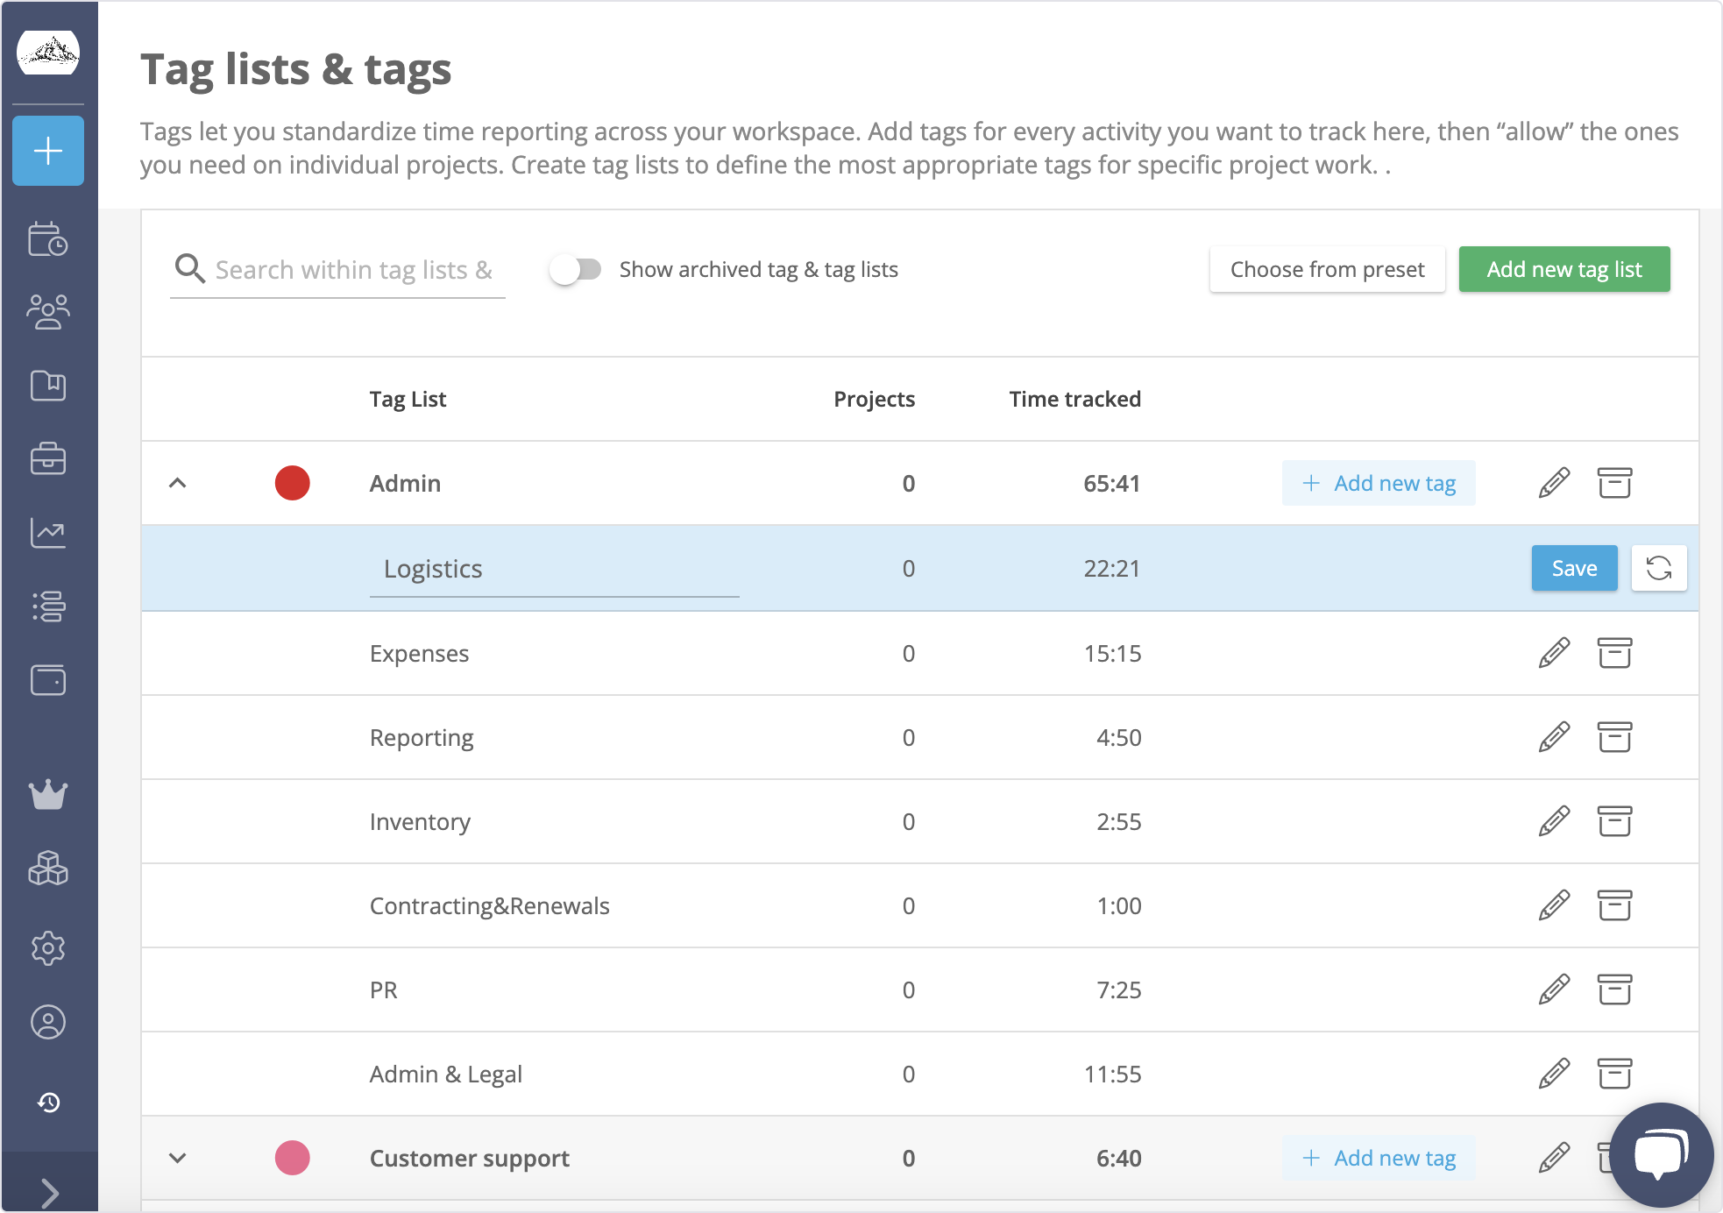Select the team members icon in sidebar
The height and width of the screenshot is (1213, 1723).
[x=48, y=312]
